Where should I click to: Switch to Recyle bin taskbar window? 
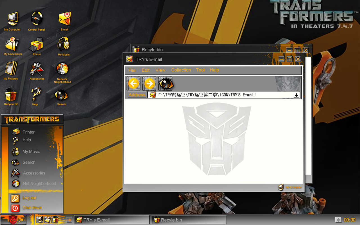click(x=189, y=220)
